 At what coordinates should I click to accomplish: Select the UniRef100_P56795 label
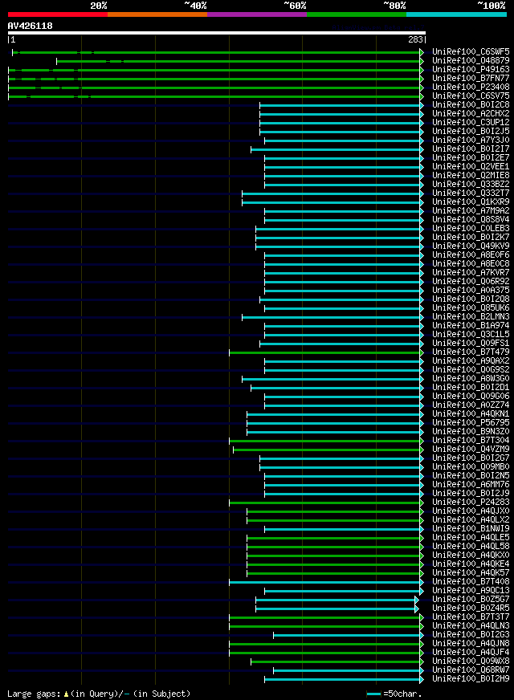click(471, 423)
